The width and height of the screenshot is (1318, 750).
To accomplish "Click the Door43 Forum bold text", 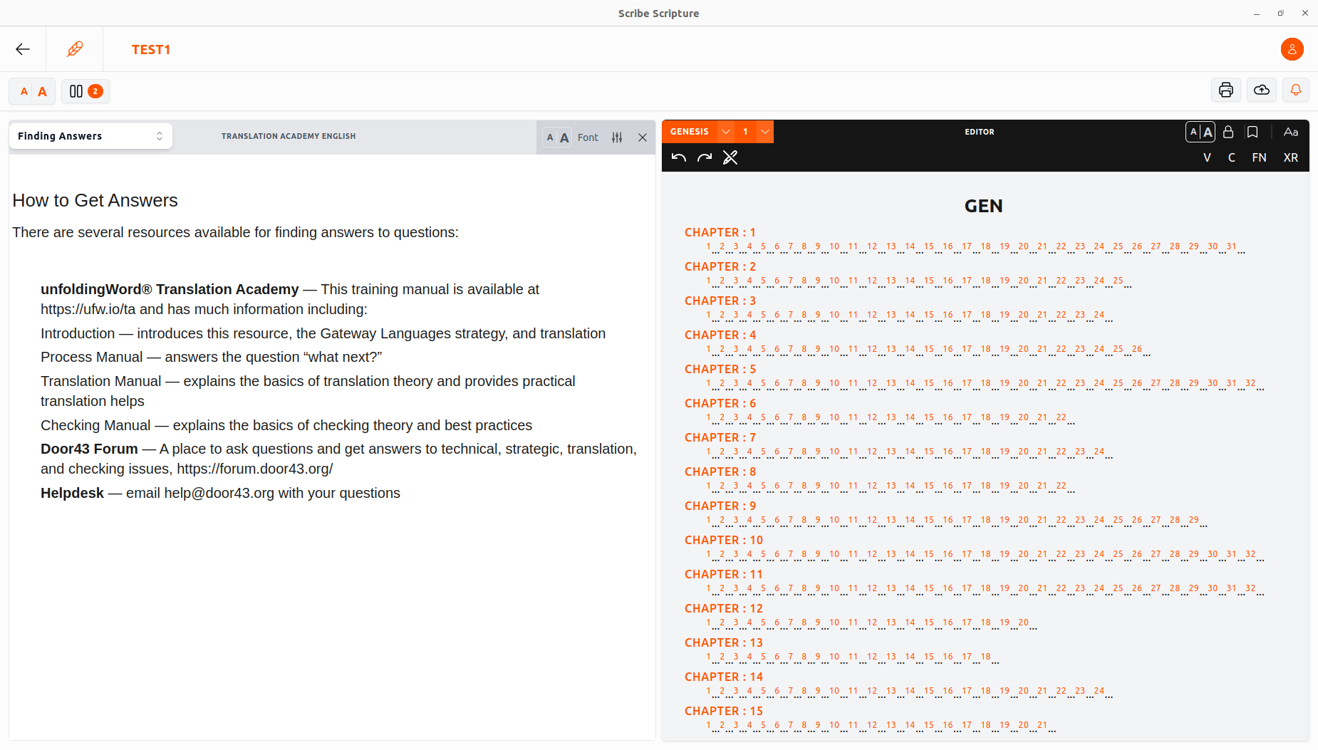I will (89, 449).
